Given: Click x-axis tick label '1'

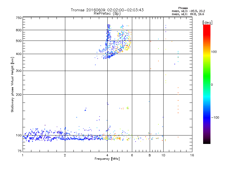Looking at the screenshot, I should [x=23, y=155].
